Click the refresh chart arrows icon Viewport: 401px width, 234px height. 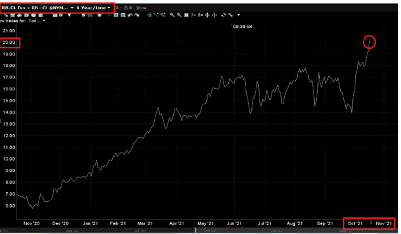[224, 15]
